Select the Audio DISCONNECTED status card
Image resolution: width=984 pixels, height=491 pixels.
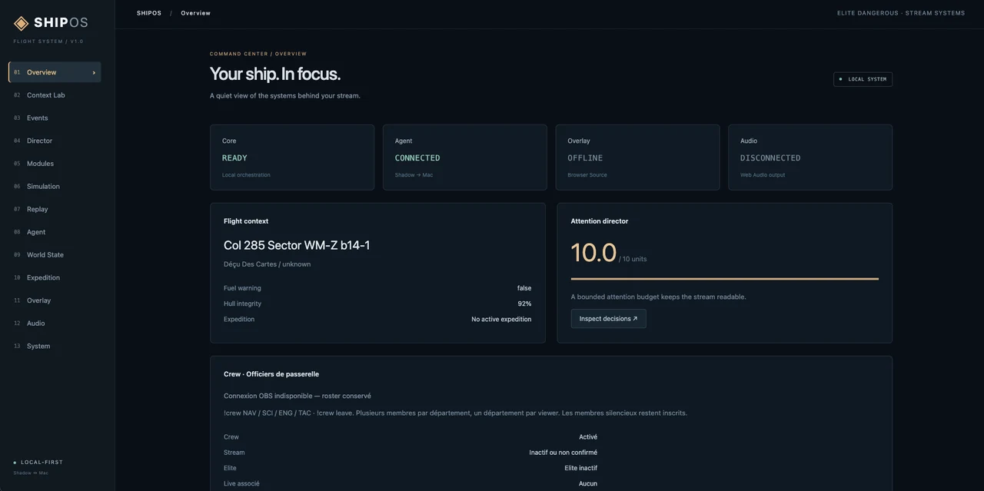click(x=810, y=158)
